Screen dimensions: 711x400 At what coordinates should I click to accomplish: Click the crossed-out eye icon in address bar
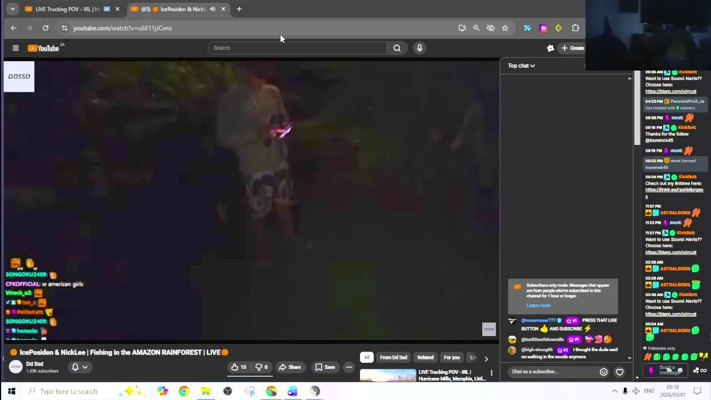490,28
